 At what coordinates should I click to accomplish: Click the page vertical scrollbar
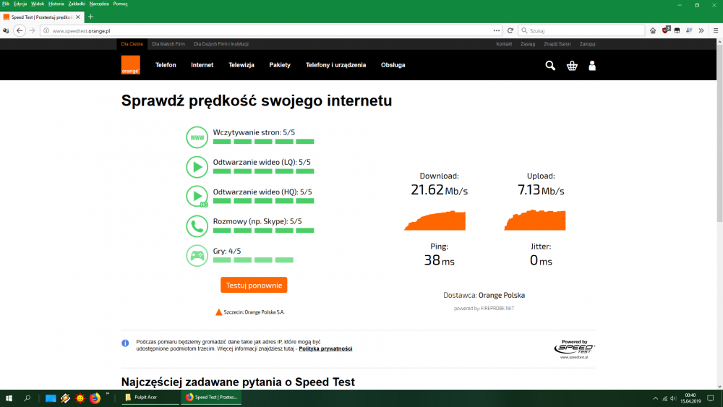719,217
